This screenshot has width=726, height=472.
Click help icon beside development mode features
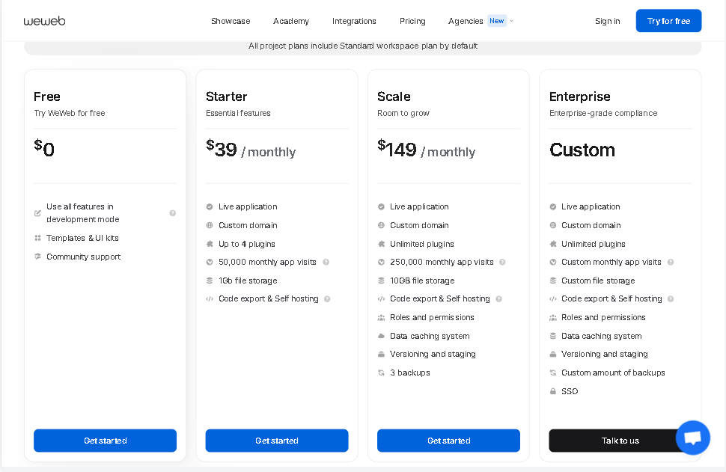click(173, 213)
